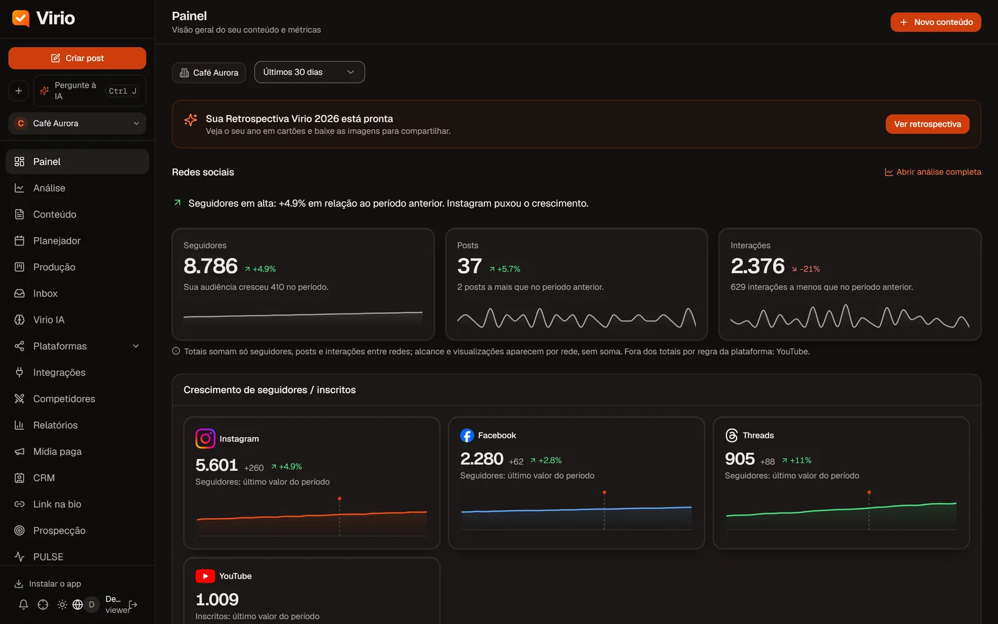Open the Competidores sidebar item
This screenshot has height=624, width=998.
tap(77, 399)
